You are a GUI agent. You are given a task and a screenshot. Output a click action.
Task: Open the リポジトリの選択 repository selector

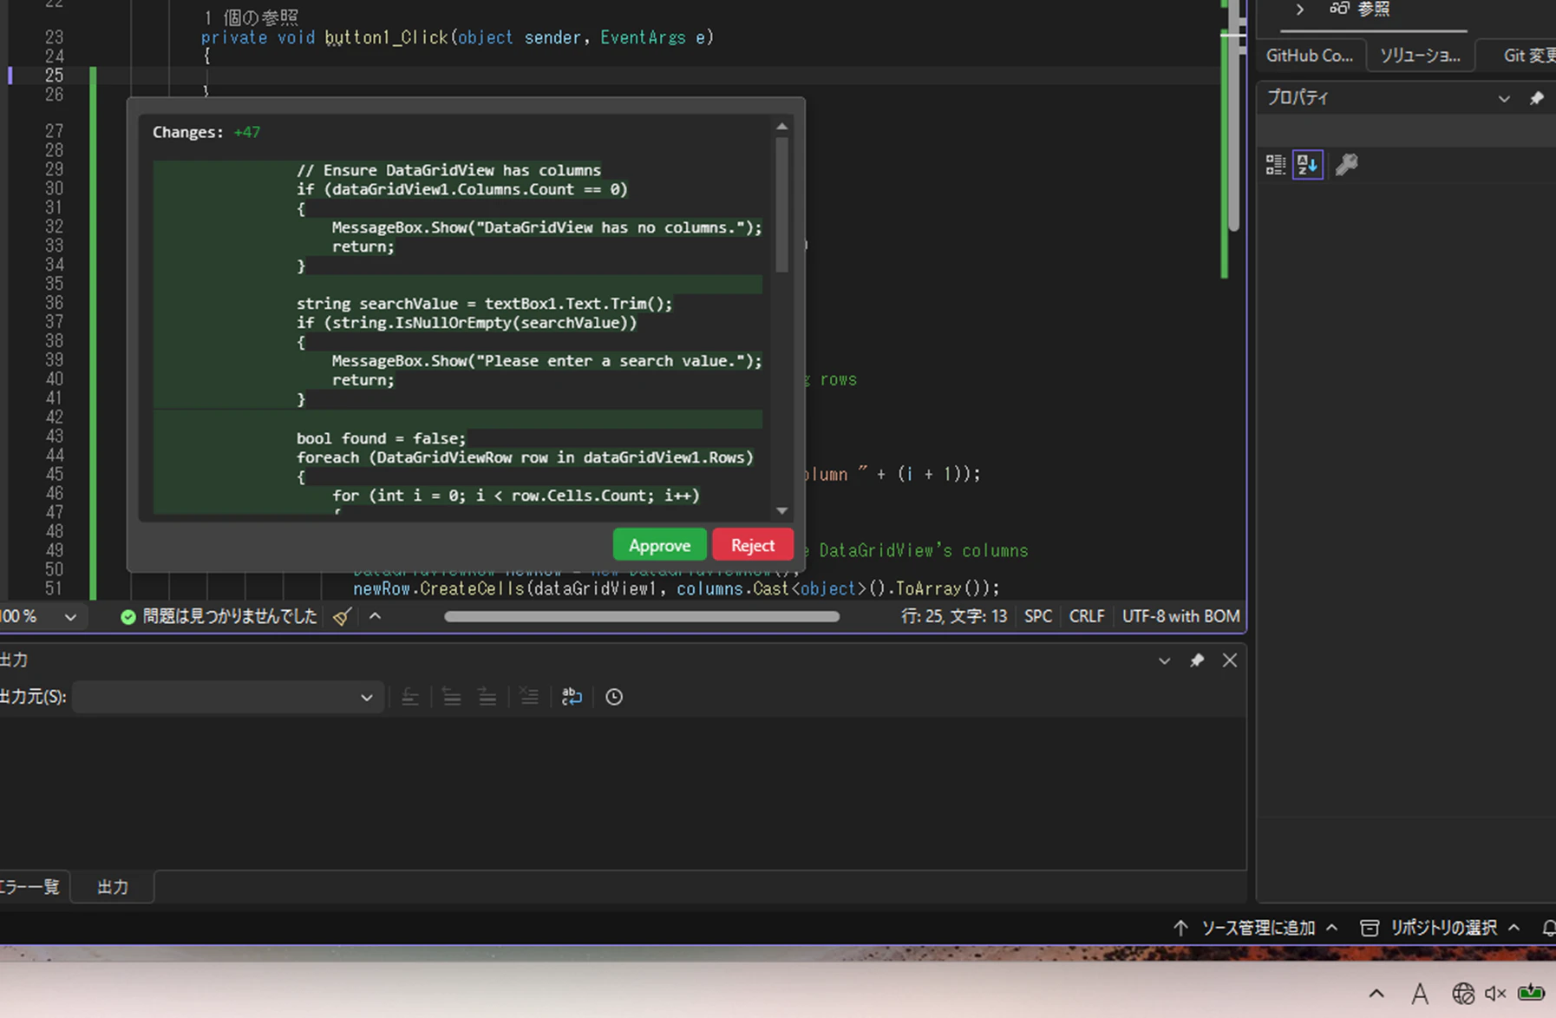tap(1442, 928)
